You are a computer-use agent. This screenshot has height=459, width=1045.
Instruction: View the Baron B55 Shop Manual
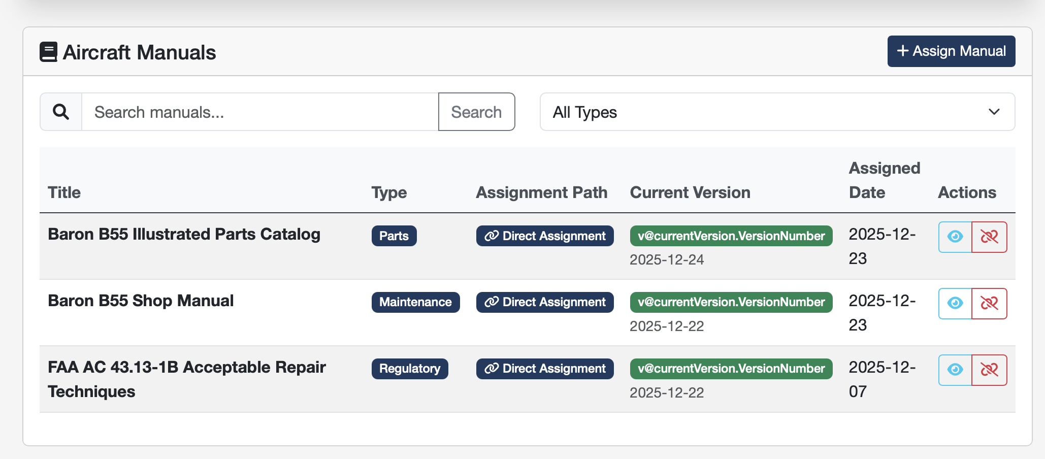click(955, 303)
